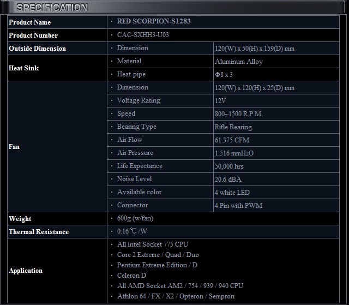Select the Available color label
Screen dimensions: 349x305
140,192
